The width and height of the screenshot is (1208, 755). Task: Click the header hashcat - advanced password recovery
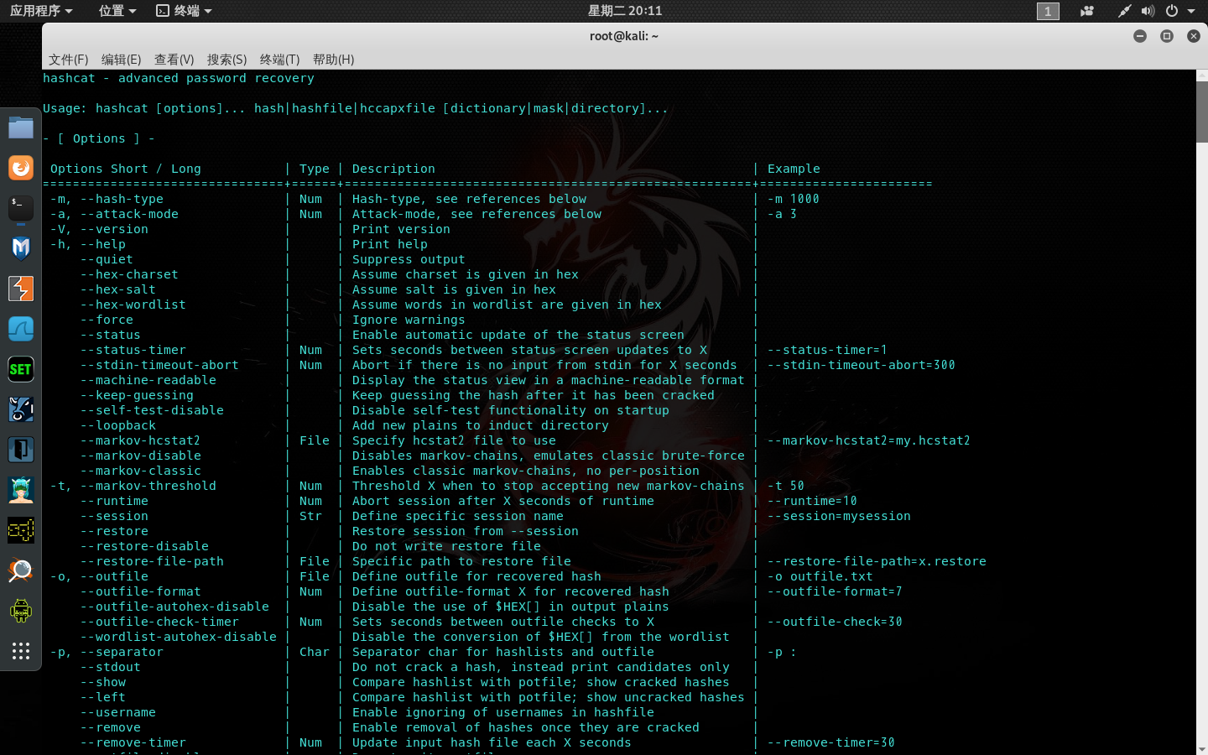[x=179, y=78]
